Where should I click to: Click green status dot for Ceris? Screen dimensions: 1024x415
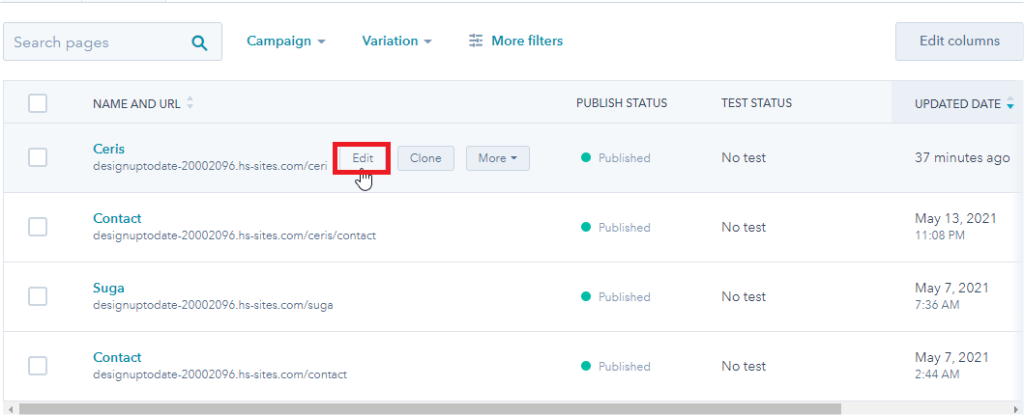click(x=586, y=158)
